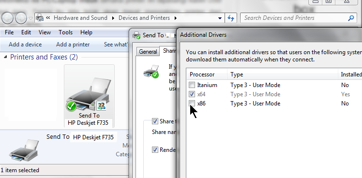Click the Yes value in x64 row
Image resolution: width=362 pixels, height=178 pixels.
coord(346,94)
